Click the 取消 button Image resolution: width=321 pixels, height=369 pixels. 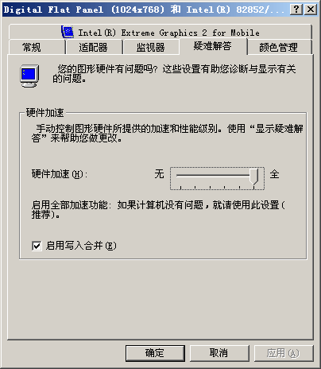219,353
